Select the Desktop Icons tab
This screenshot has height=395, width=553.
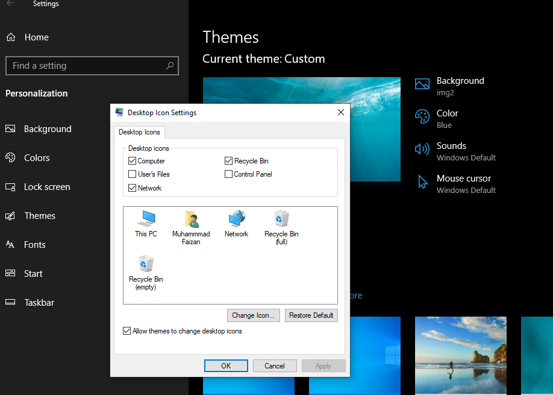point(139,132)
